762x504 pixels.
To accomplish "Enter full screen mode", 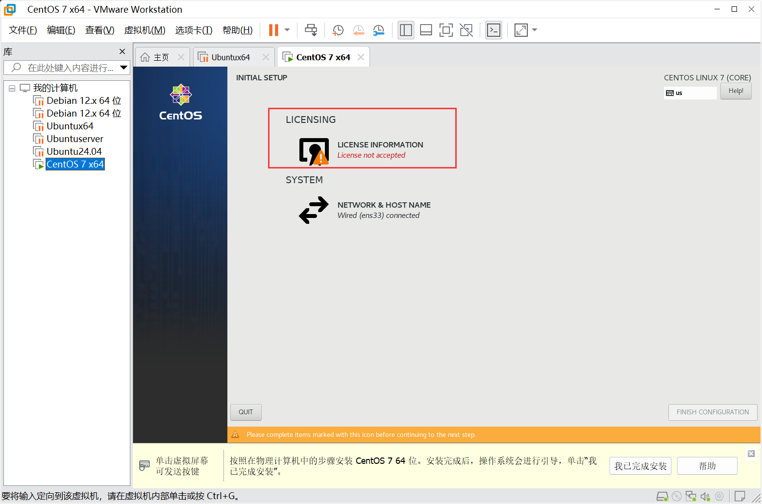I will tap(446, 30).
